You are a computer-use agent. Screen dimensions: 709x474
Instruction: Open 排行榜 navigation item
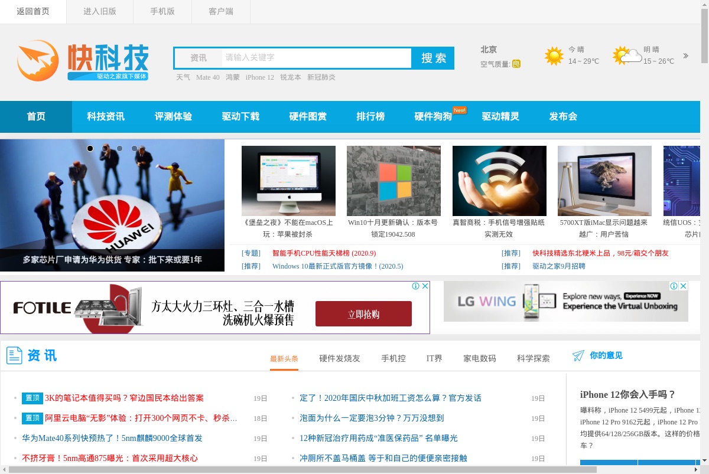[370, 117]
